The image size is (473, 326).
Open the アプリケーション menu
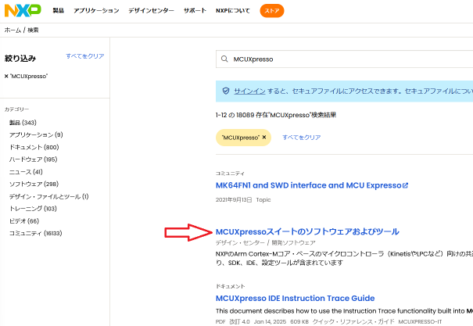tap(96, 11)
